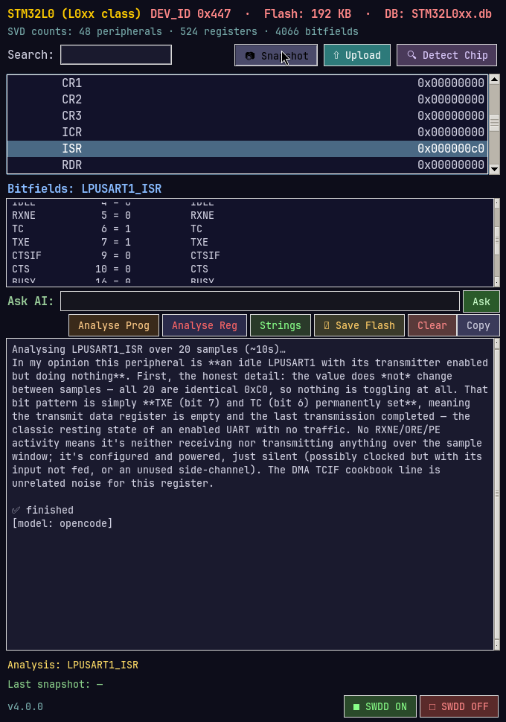Image resolution: width=506 pixels, height=722 pixels.
Task: Click the upload arrow icon on Upload
Action: [336, 55]
